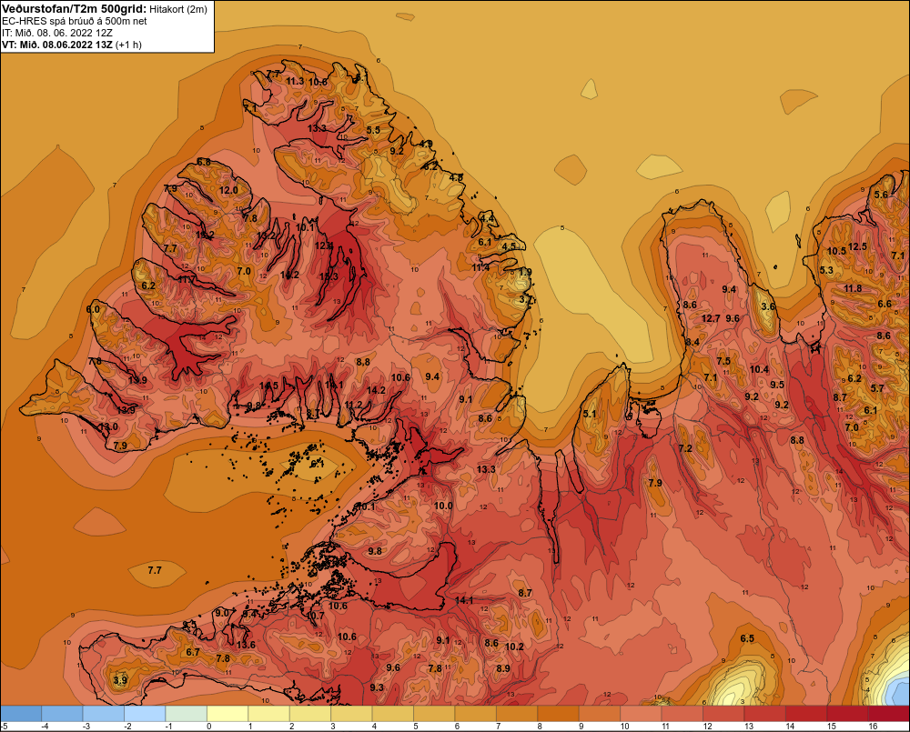Click the station temperature value 9.3
Image resolution: width=910 pixels, height=732 pixels.
pos(377,687)
